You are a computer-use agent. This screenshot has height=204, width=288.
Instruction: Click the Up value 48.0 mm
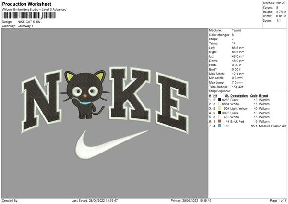[238, 56]
